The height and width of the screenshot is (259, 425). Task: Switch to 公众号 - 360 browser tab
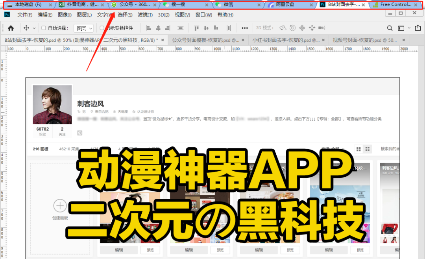pyautogui.click(x=133, y=5)
